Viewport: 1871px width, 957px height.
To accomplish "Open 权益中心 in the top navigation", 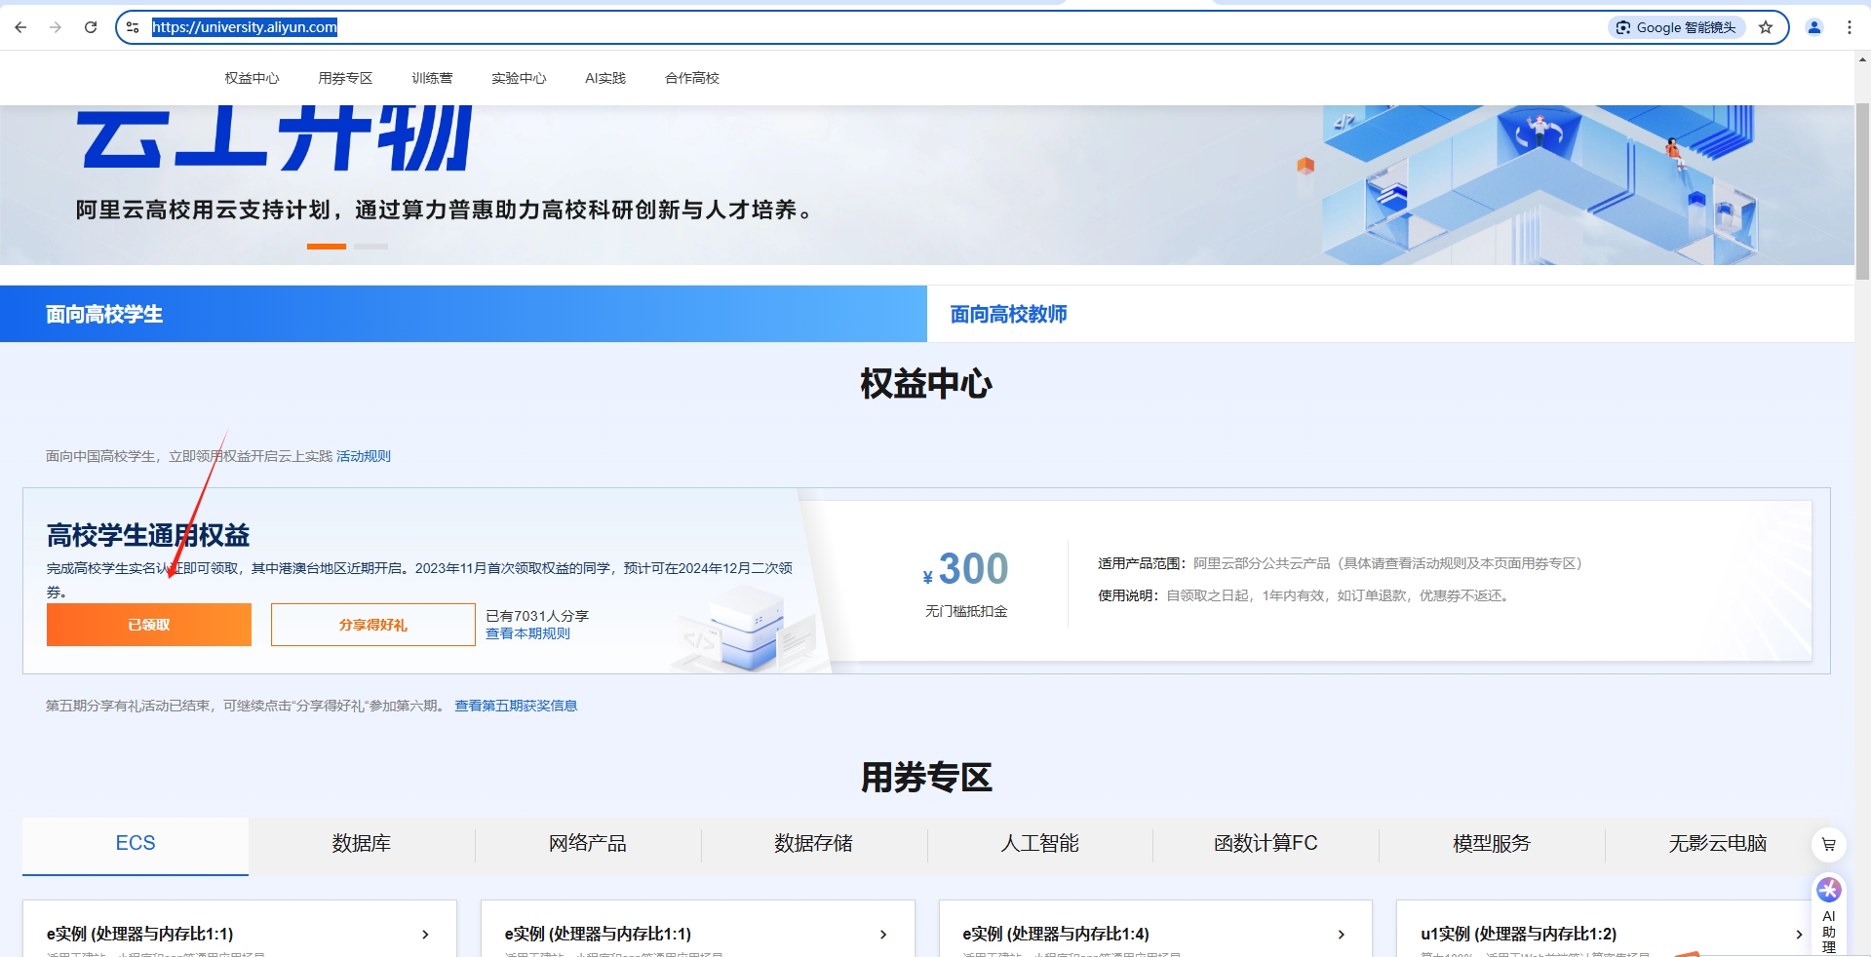I will click(x=252, y=78).
